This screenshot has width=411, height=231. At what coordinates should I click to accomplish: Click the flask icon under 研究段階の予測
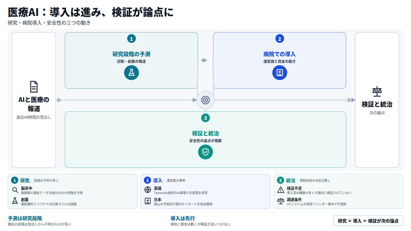click(132, 73)
